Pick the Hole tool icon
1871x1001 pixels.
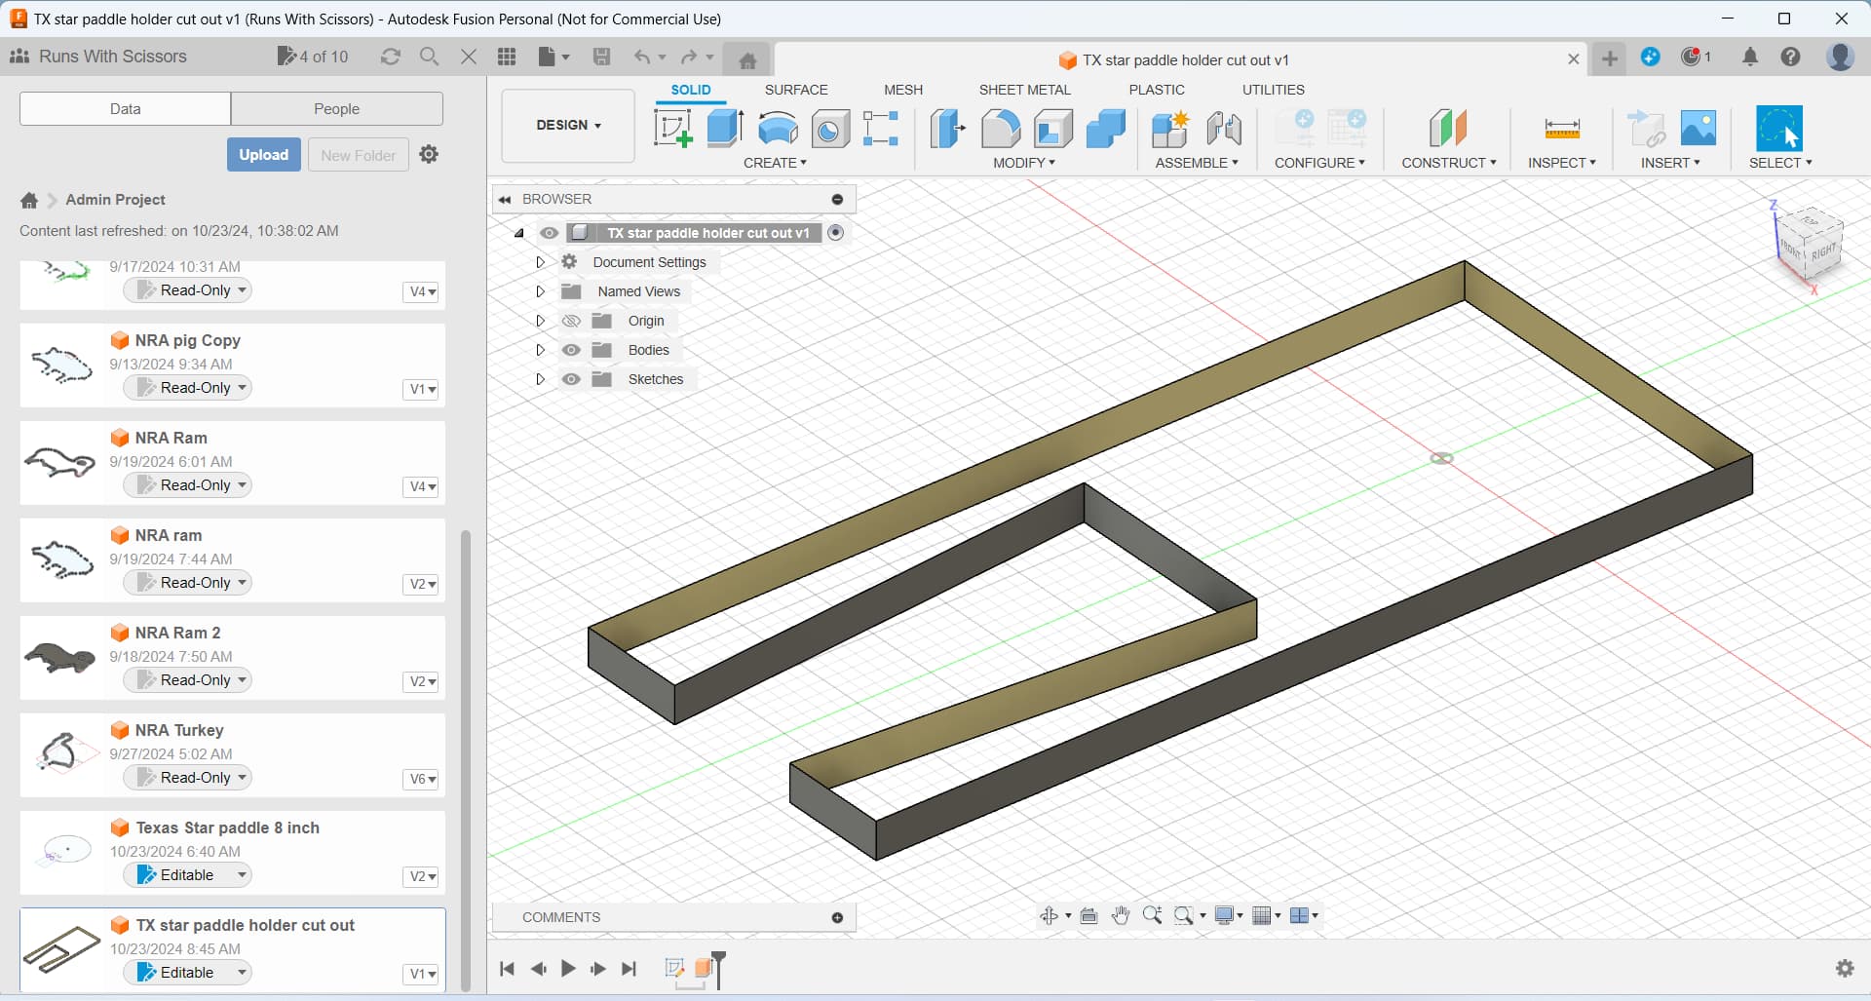[x=830, y=129]
